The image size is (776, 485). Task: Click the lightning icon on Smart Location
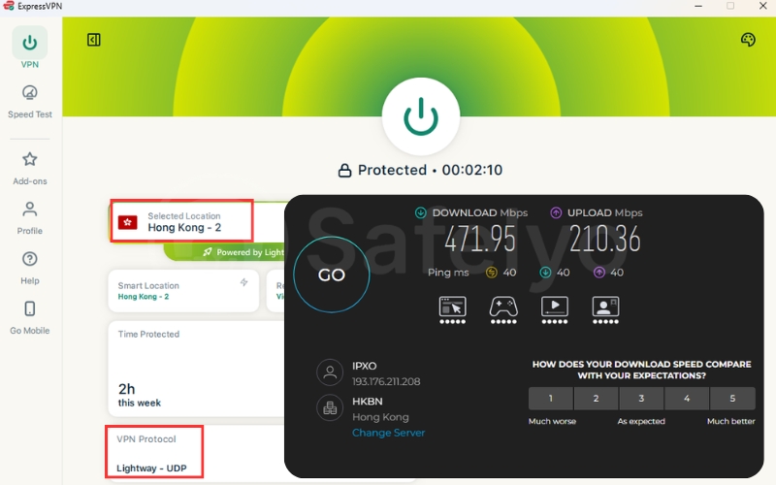pyautogui.click(x=244, y=282)
